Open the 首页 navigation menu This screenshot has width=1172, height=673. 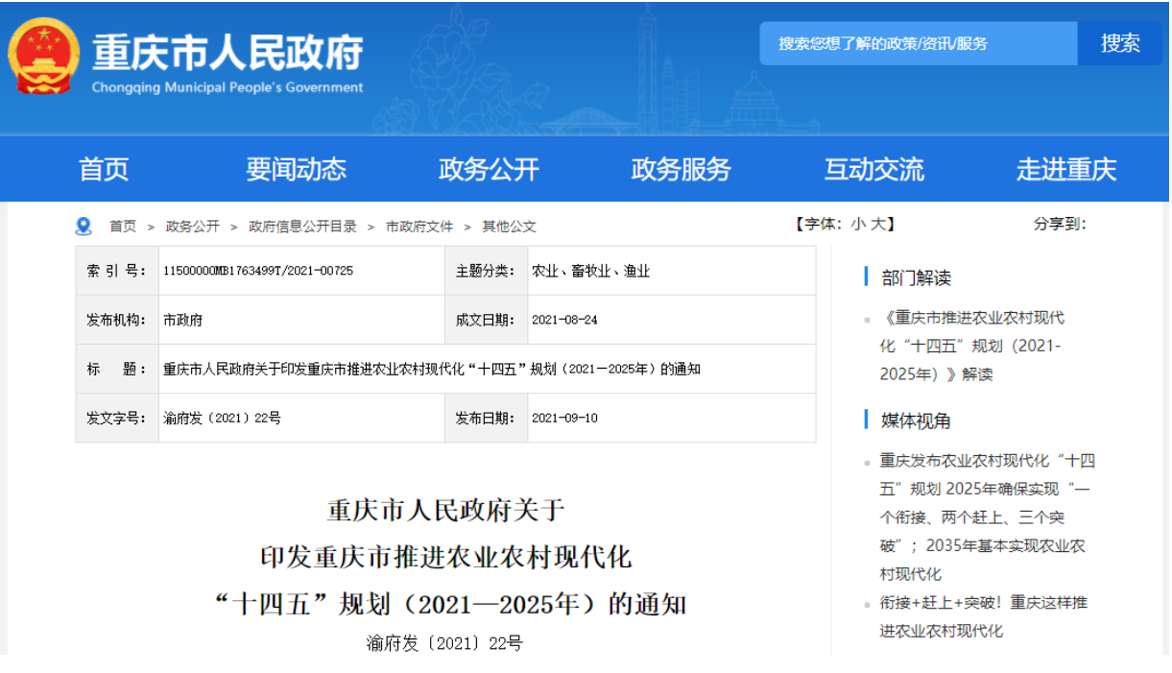pos(104,170)
